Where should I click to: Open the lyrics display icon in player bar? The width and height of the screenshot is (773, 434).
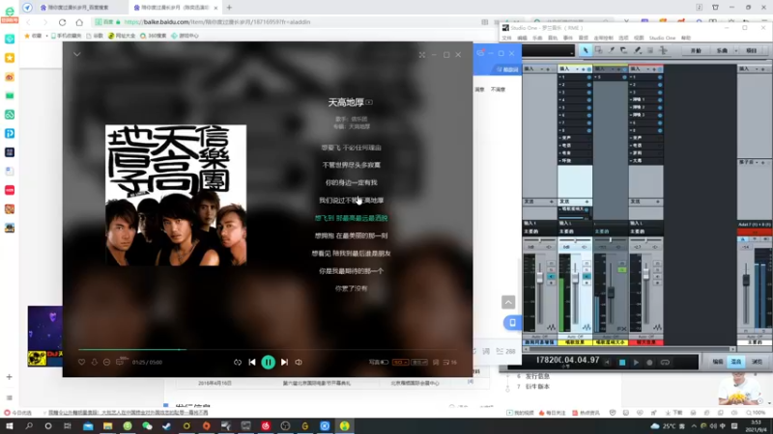(x=436, y=363)
